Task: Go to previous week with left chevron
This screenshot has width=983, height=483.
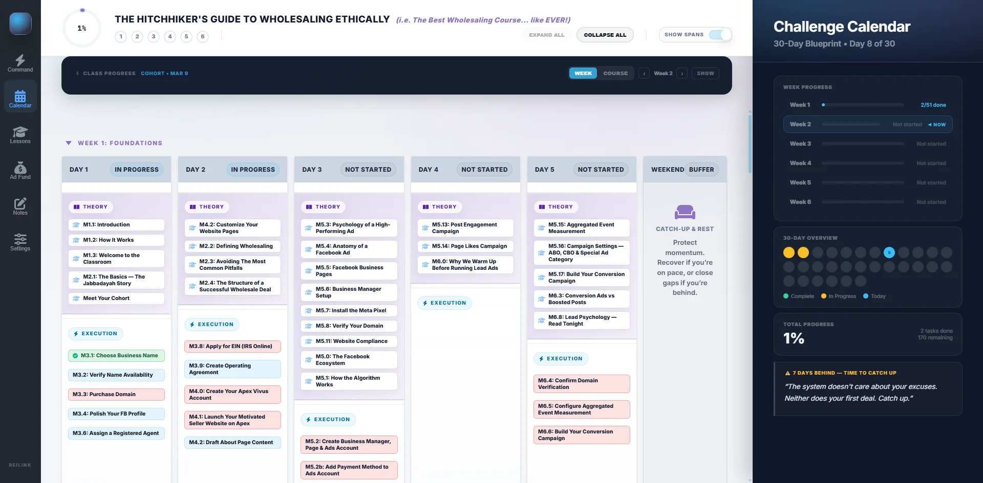Action: (x=644, y=73)
